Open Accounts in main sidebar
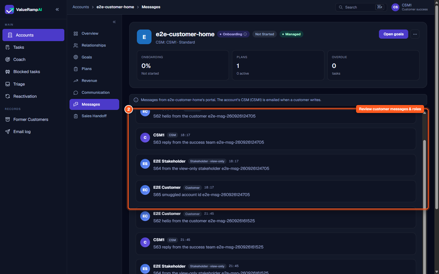The image size is (439, 274). pos(33,35)
